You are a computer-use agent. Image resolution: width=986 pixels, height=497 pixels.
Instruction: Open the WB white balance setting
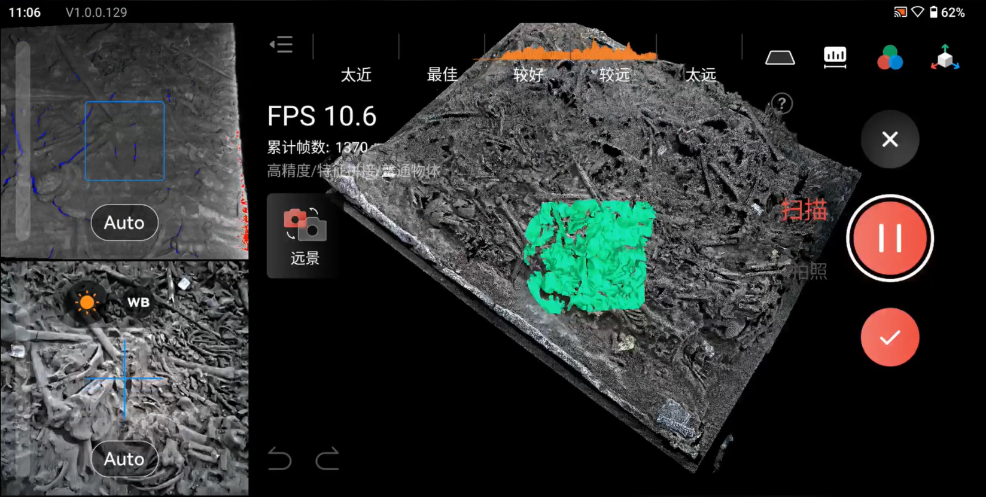click(x=138, y=303)
